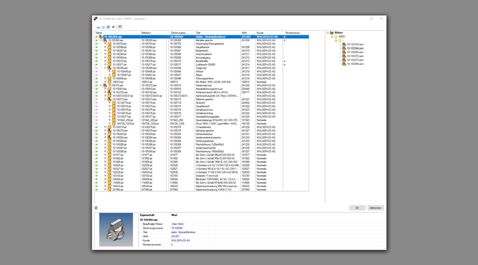
Task: Click the Abbrechen button
Action: (375, 208)
